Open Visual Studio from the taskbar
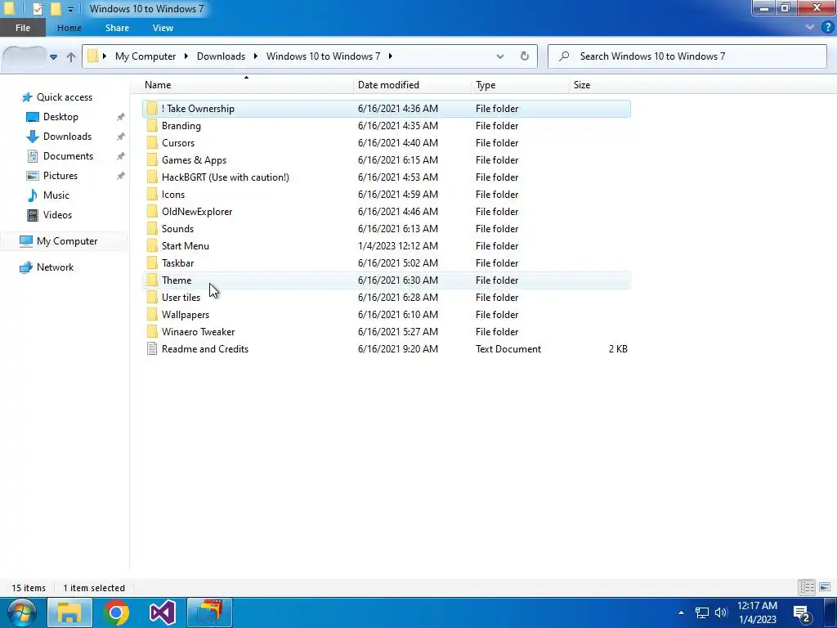This screenshot has width=837, height=628. 163,612
